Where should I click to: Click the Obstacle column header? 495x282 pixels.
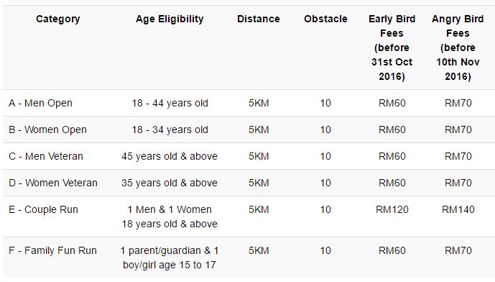pos(325,19)
